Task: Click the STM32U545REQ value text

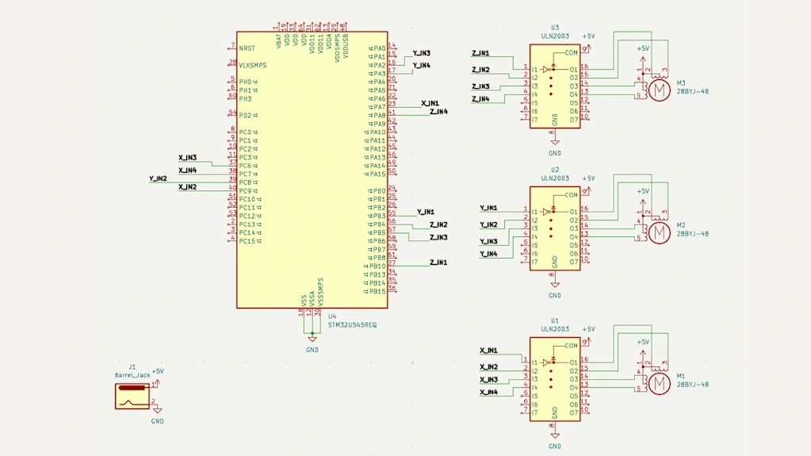Action: 352,325
